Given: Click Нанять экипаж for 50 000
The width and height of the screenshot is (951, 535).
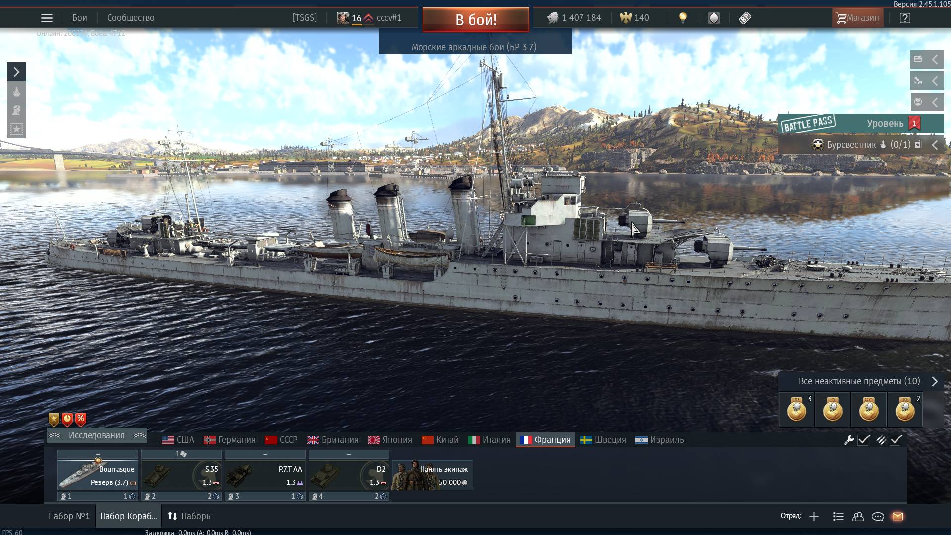Looking at the screenshot, I should tap(432, 475).
